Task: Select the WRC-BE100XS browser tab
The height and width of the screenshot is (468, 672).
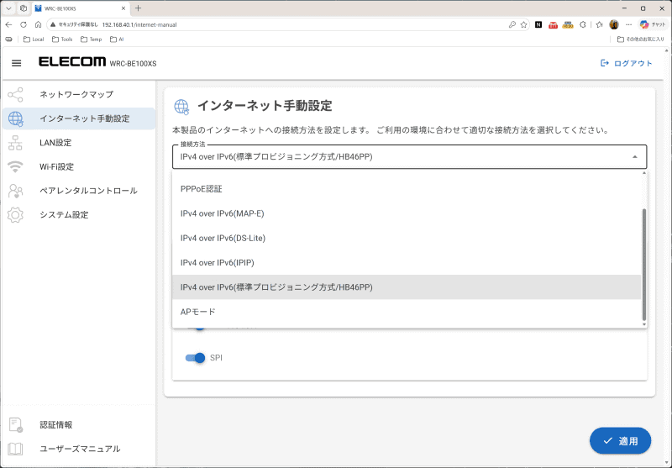Action: (x=81, y=8)
